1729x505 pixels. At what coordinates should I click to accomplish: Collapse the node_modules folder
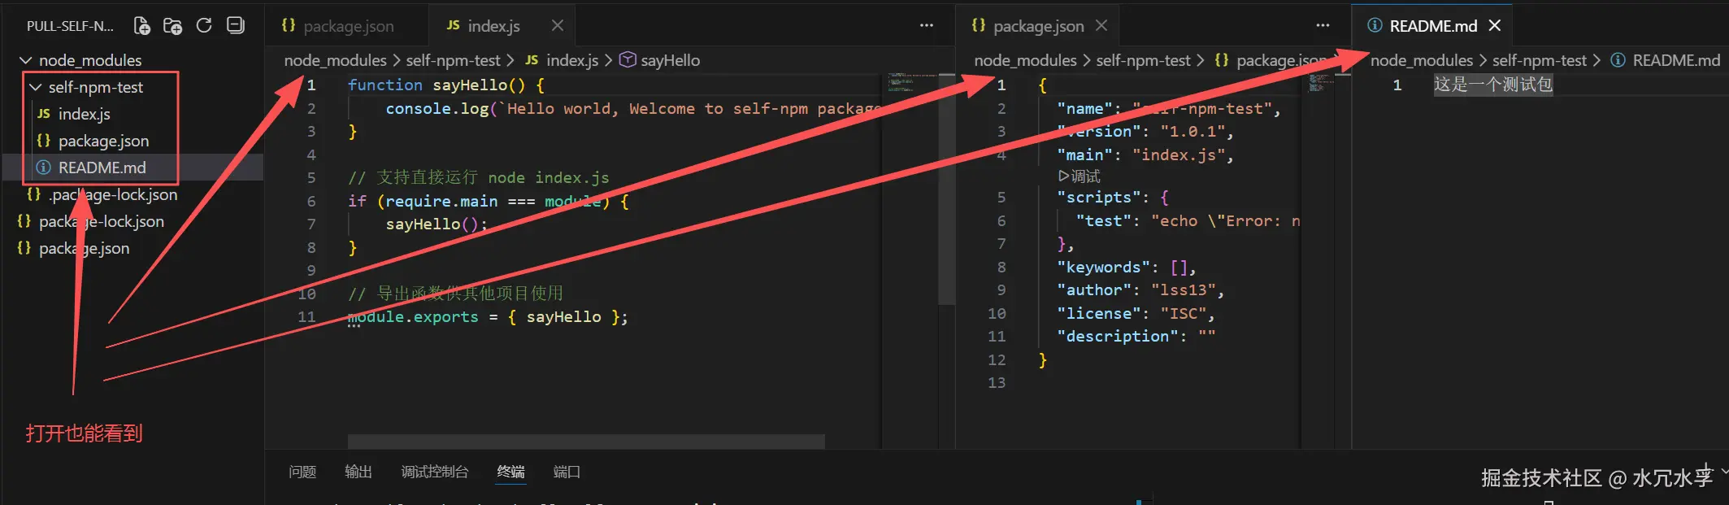coord(80,60)
